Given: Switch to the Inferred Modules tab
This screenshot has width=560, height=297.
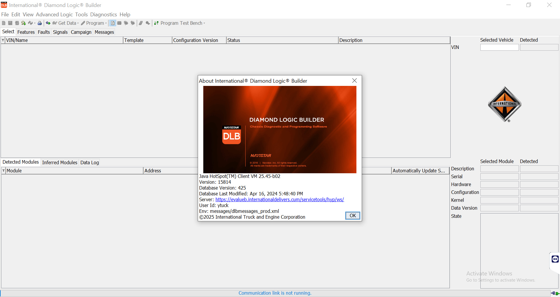Looking at the screenshot, I should (x=60, y=162).
